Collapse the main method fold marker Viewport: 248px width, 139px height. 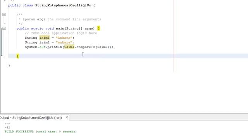(x=4, y=28)
